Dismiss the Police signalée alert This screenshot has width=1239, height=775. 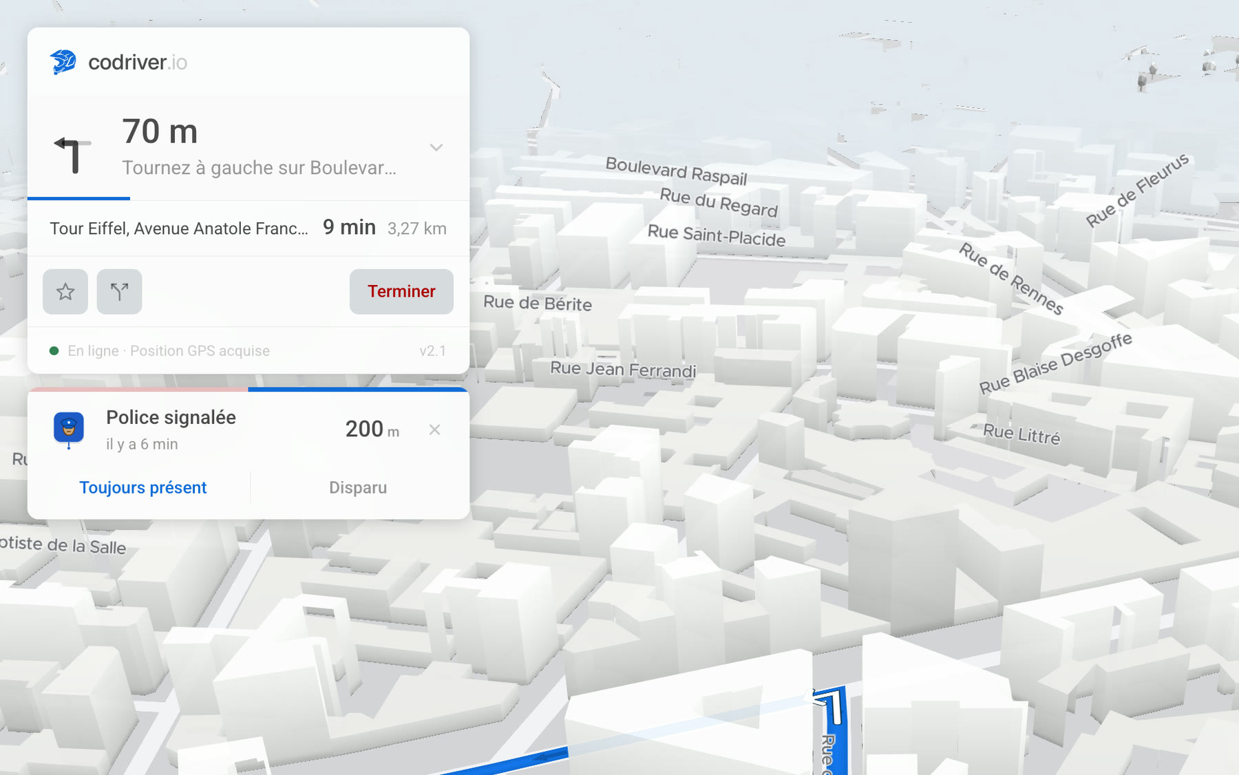pyautogui.click(x=434, y=429)
